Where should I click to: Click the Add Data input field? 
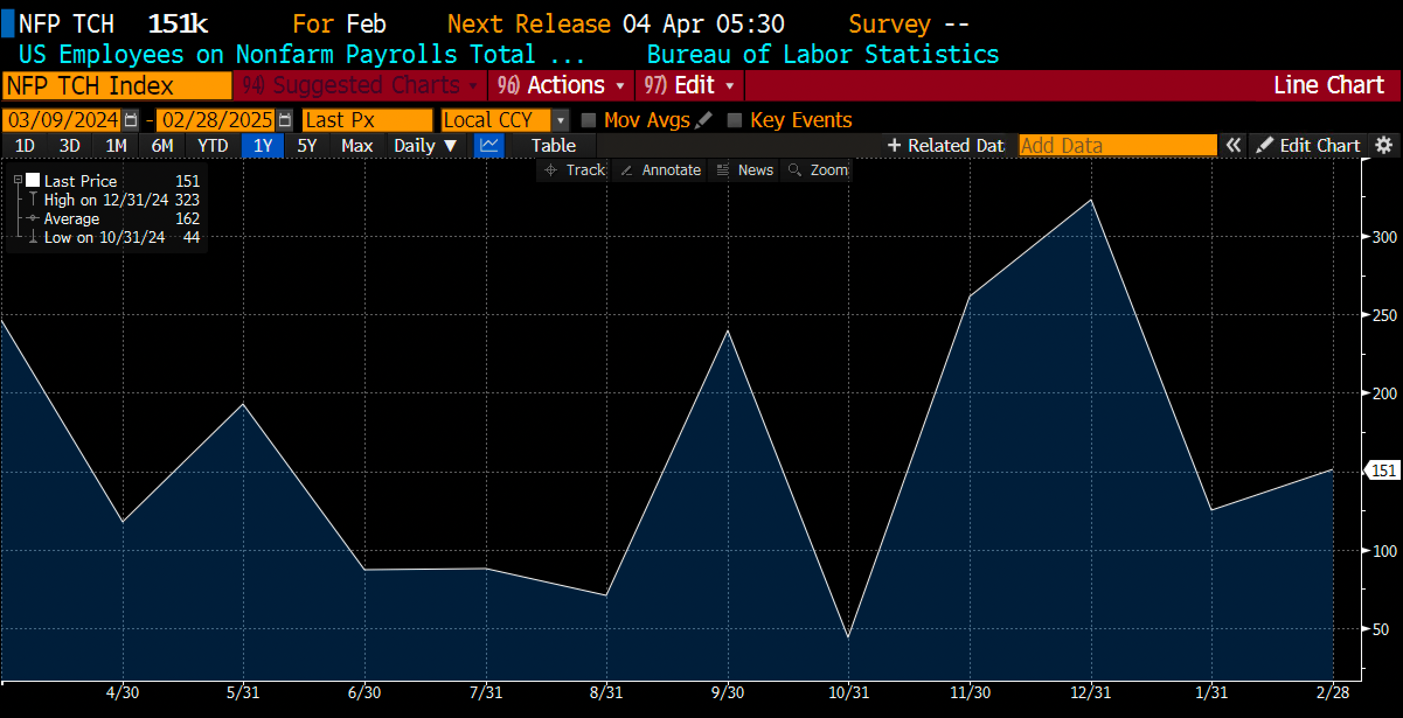[x=1118, y=145]
